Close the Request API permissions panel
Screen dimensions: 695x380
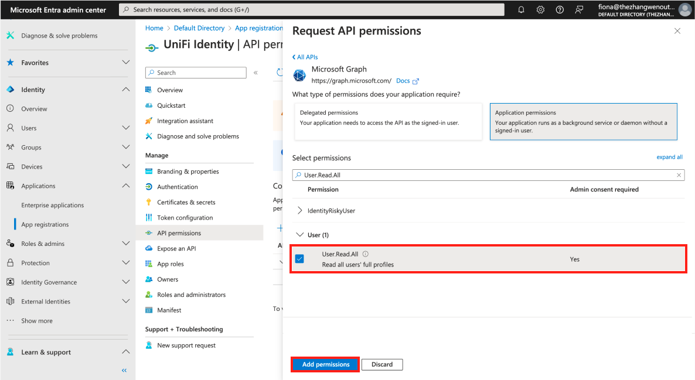pyautogui.click(x=677, y=31)
